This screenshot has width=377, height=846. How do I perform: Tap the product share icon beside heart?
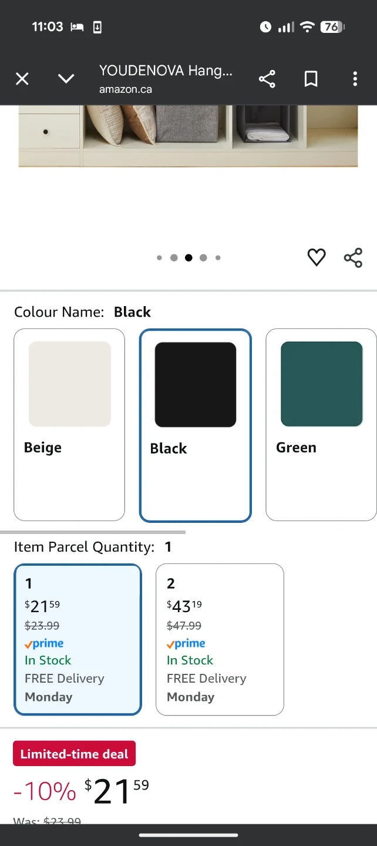[x=353, y=257]
